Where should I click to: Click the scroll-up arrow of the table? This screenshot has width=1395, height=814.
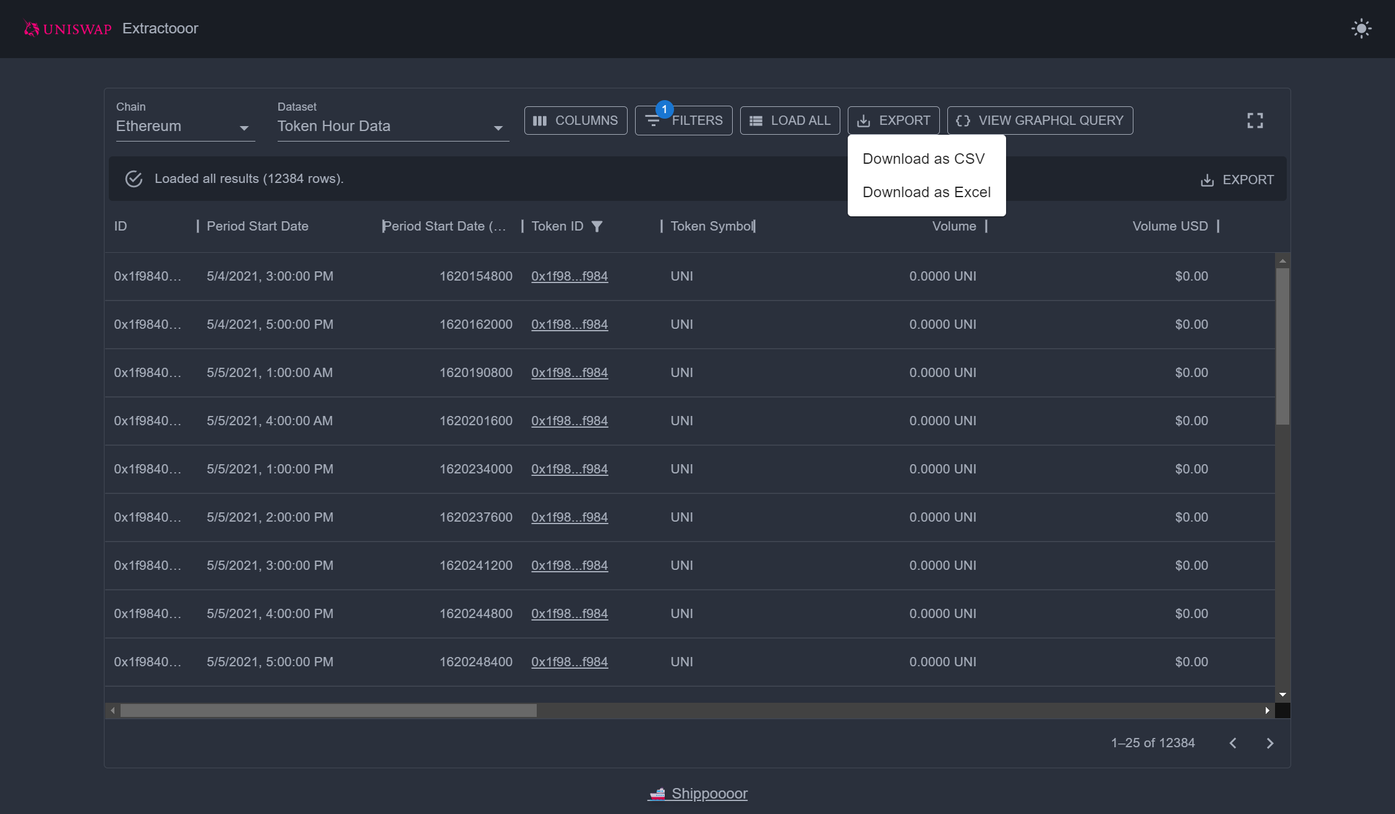pyautogui.click(x=1282, y=261)
